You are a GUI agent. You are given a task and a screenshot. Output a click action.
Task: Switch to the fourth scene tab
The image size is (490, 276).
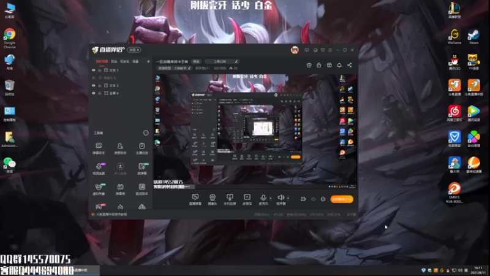coord(135,61)
